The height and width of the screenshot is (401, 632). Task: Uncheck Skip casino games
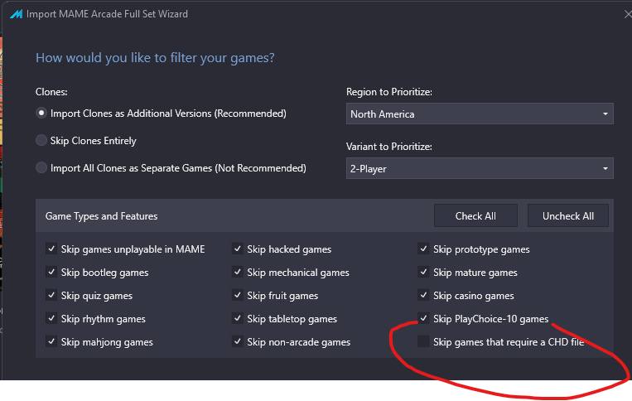point(423,295)
